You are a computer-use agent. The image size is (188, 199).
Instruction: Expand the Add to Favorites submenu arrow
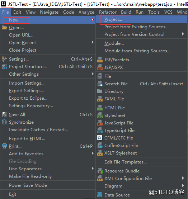pyautogui.click(x=93, y=153)
